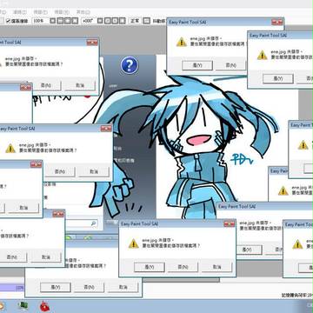313x313 pixels.
Task: Click 取消 in the dialog just above the taskbar
Action: (x=123, y=287)
